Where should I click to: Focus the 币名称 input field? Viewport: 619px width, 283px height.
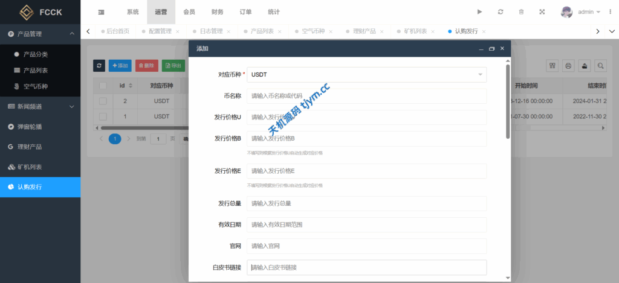[367, 96]
